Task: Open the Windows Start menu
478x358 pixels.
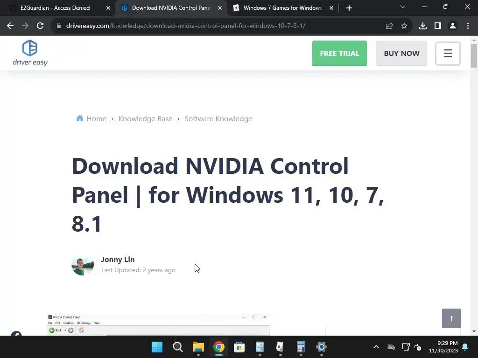Action: (157, 347)
